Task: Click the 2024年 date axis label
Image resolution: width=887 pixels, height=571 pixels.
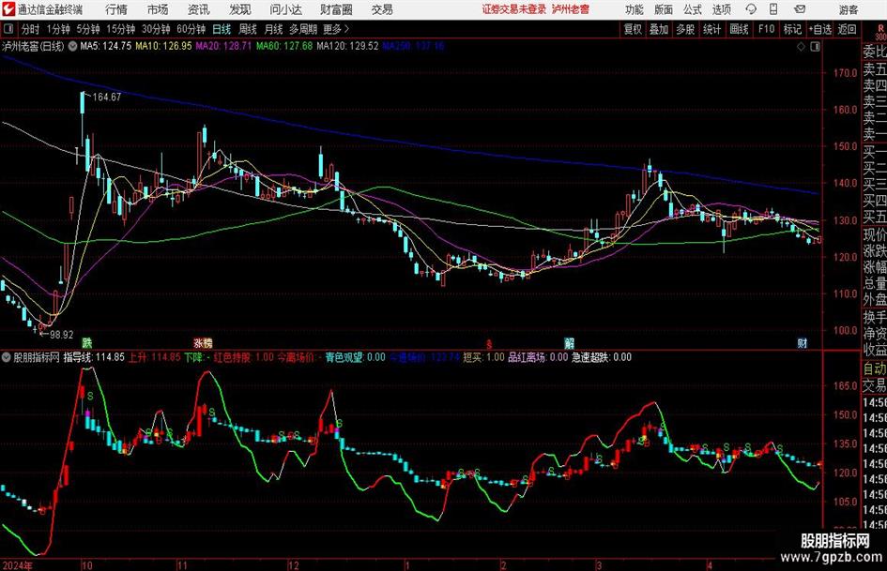Action: tap(18, 565)
